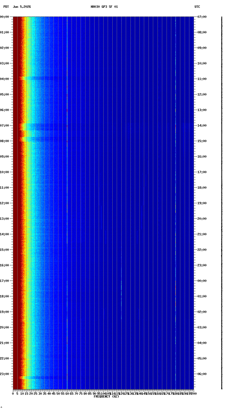This screenshot has height=410, width=233.
Task: Click the frequency axis tick '60'
Action: [x=67, y=394]
